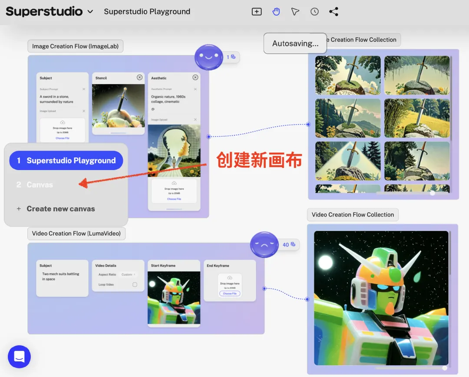Toggle the Loop Video checkbox
The width and height of the screenshot is (469, 377).
(135, 285)
